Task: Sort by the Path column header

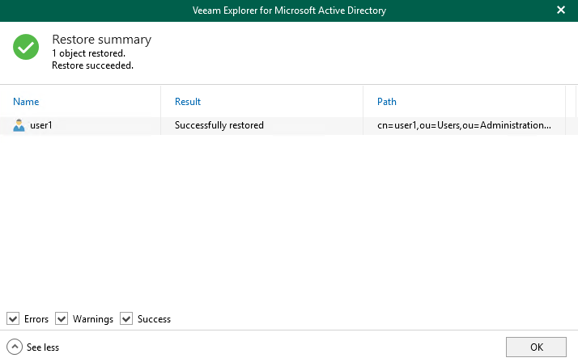Action: 387,102
